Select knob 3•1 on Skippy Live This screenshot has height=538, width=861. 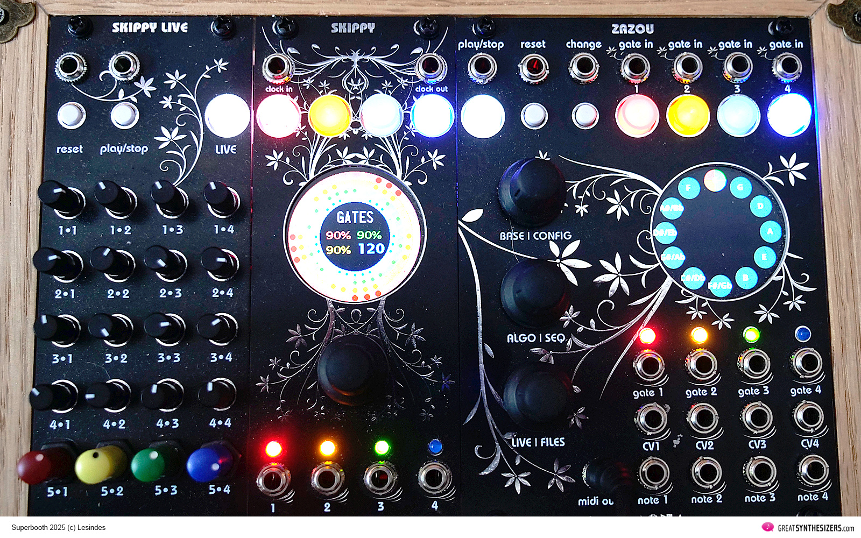[x=58, y=329]
